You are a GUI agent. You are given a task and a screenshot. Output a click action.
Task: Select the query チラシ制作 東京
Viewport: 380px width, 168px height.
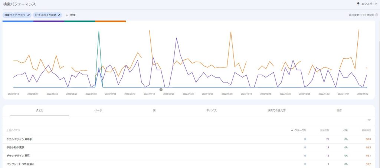click(15, 148)
